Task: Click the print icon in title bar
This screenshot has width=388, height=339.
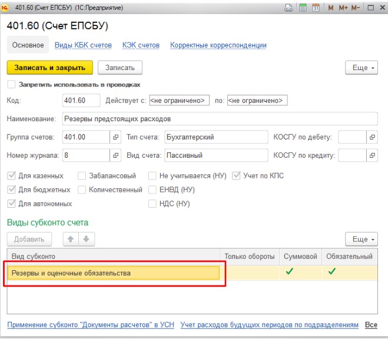Action: [289, 8]
